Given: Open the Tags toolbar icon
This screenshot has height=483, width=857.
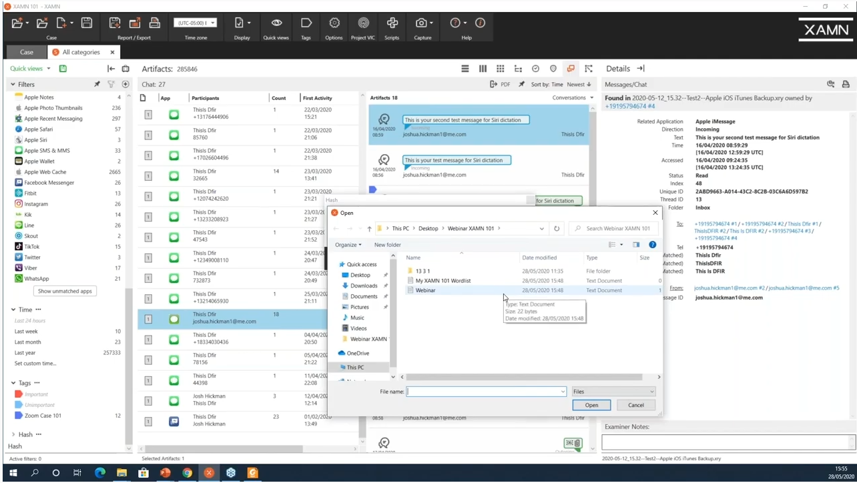Looking at the screenshot, I should coord(306,23).
